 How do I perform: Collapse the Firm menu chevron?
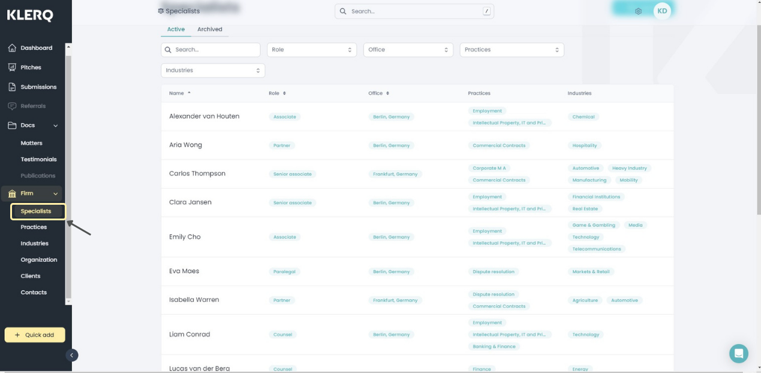[56, 194]
